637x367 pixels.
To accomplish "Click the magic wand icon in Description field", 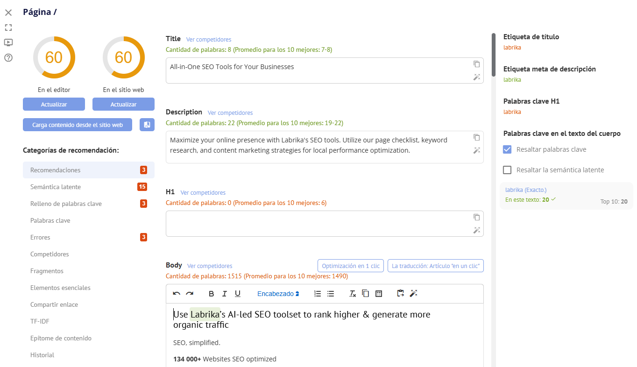I will [476, 150].
